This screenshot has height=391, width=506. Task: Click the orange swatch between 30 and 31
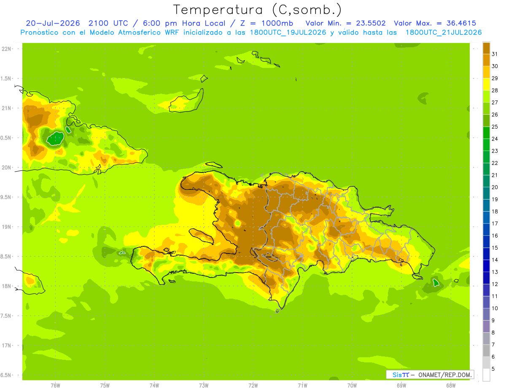click(x=486, y=60)
